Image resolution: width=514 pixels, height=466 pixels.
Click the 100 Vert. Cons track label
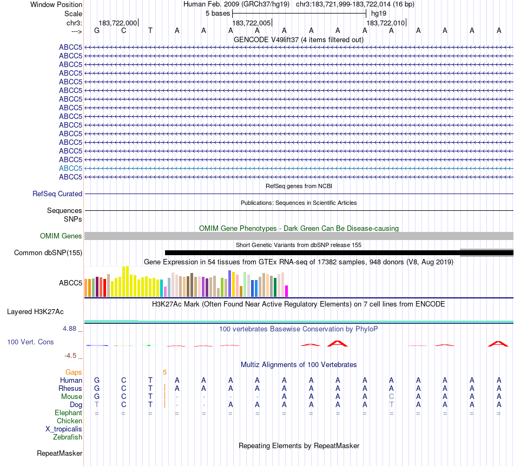(30, 342)
